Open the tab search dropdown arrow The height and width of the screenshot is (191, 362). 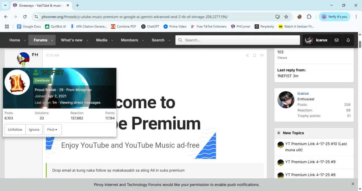5,5
